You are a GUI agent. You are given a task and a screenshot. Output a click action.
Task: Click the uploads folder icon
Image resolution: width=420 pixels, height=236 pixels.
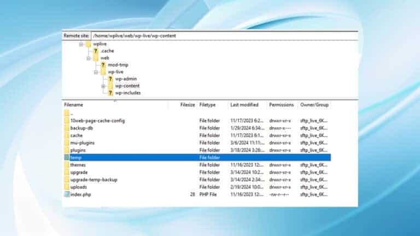click(67, 187)
